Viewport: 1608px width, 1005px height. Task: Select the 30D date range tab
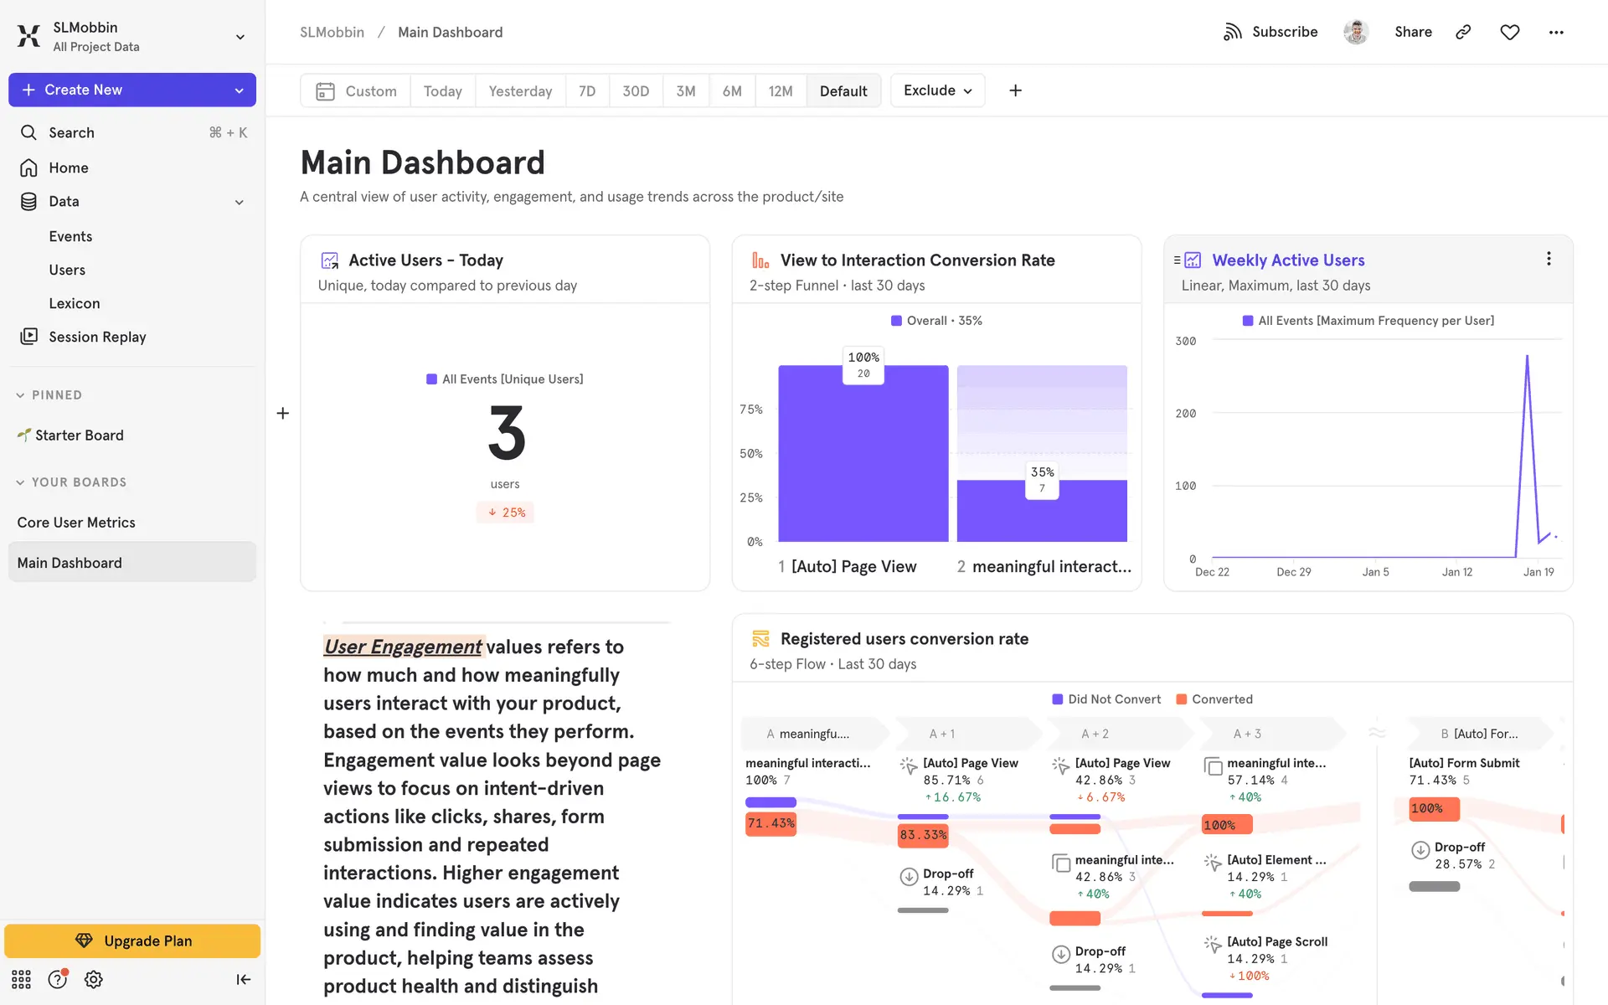pos(636,91)
